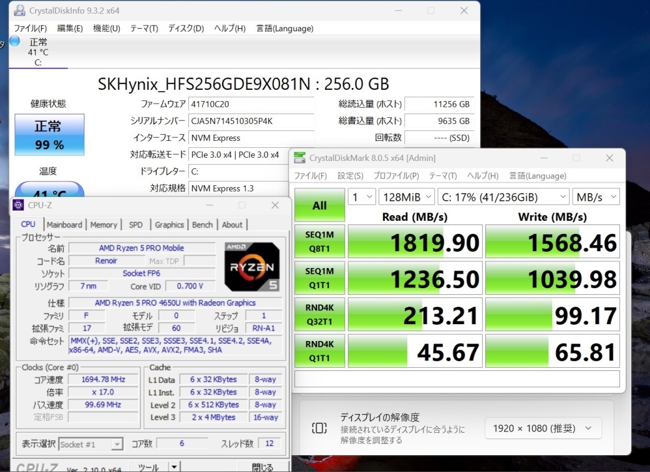Viewport: 650px width, 472px height.
Task: Click the 閉じる button in CPU-Z
Action: pyautogui.click(x=263, y=467)
